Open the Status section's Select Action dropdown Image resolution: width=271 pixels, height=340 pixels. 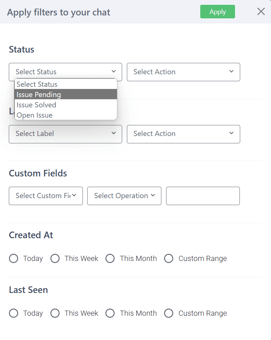tap(183, 72)
